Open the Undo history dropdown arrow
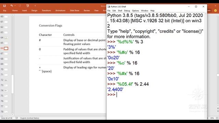The height and width of the screenshot is (123, 219). [15, 6]
